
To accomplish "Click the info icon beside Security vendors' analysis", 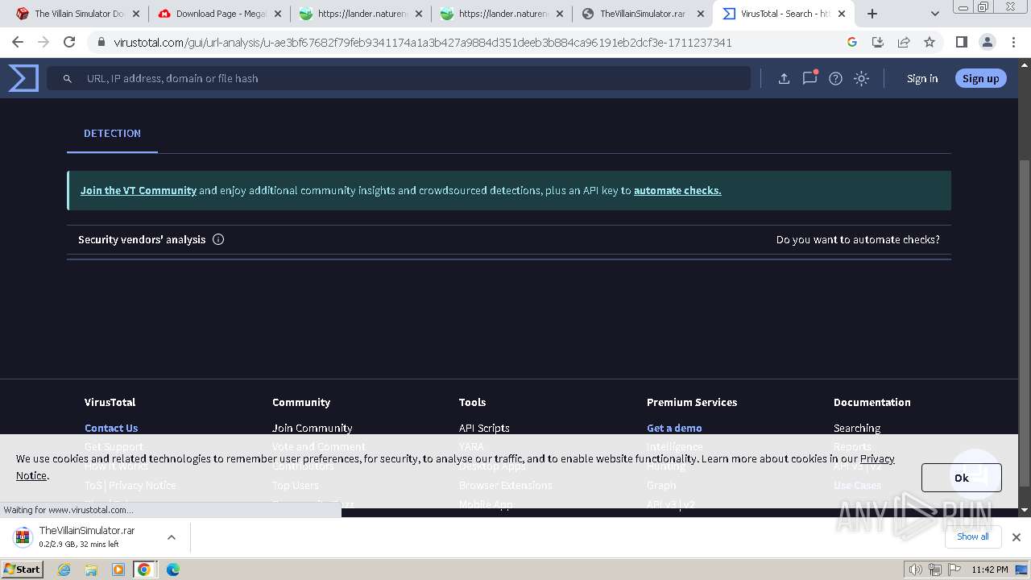I will tap(218, 239).
